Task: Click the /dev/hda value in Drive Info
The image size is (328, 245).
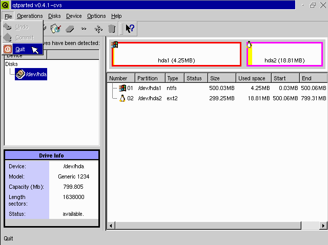Action: (x=73, y=166)
